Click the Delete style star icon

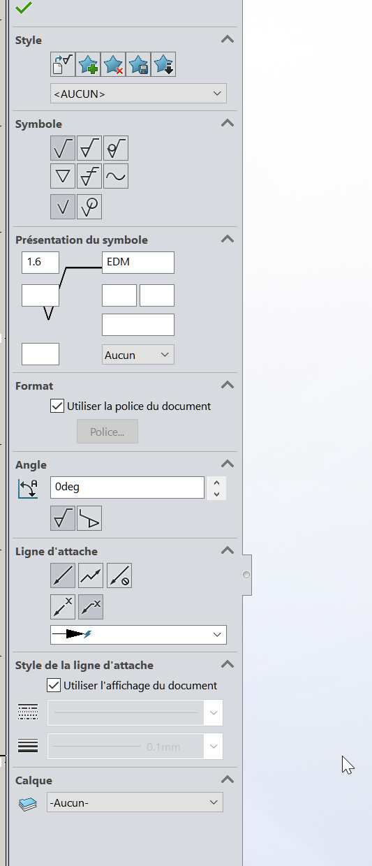coord(113,65)
